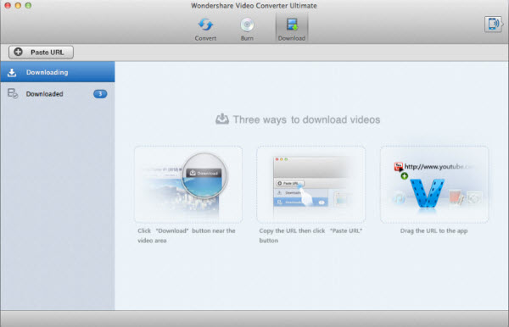Open the Convert section
The width and height of the screenshot is (509, 327).
tap(205, 29)
